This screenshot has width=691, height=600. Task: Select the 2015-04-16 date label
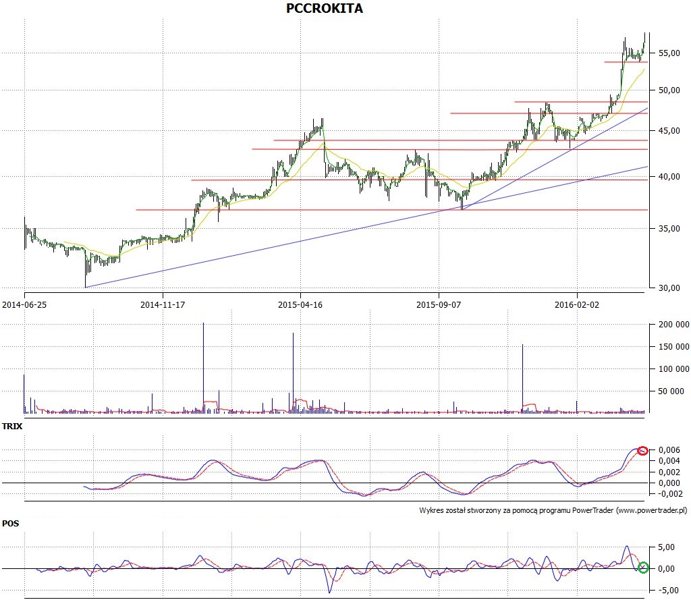[x=300, y=304]
